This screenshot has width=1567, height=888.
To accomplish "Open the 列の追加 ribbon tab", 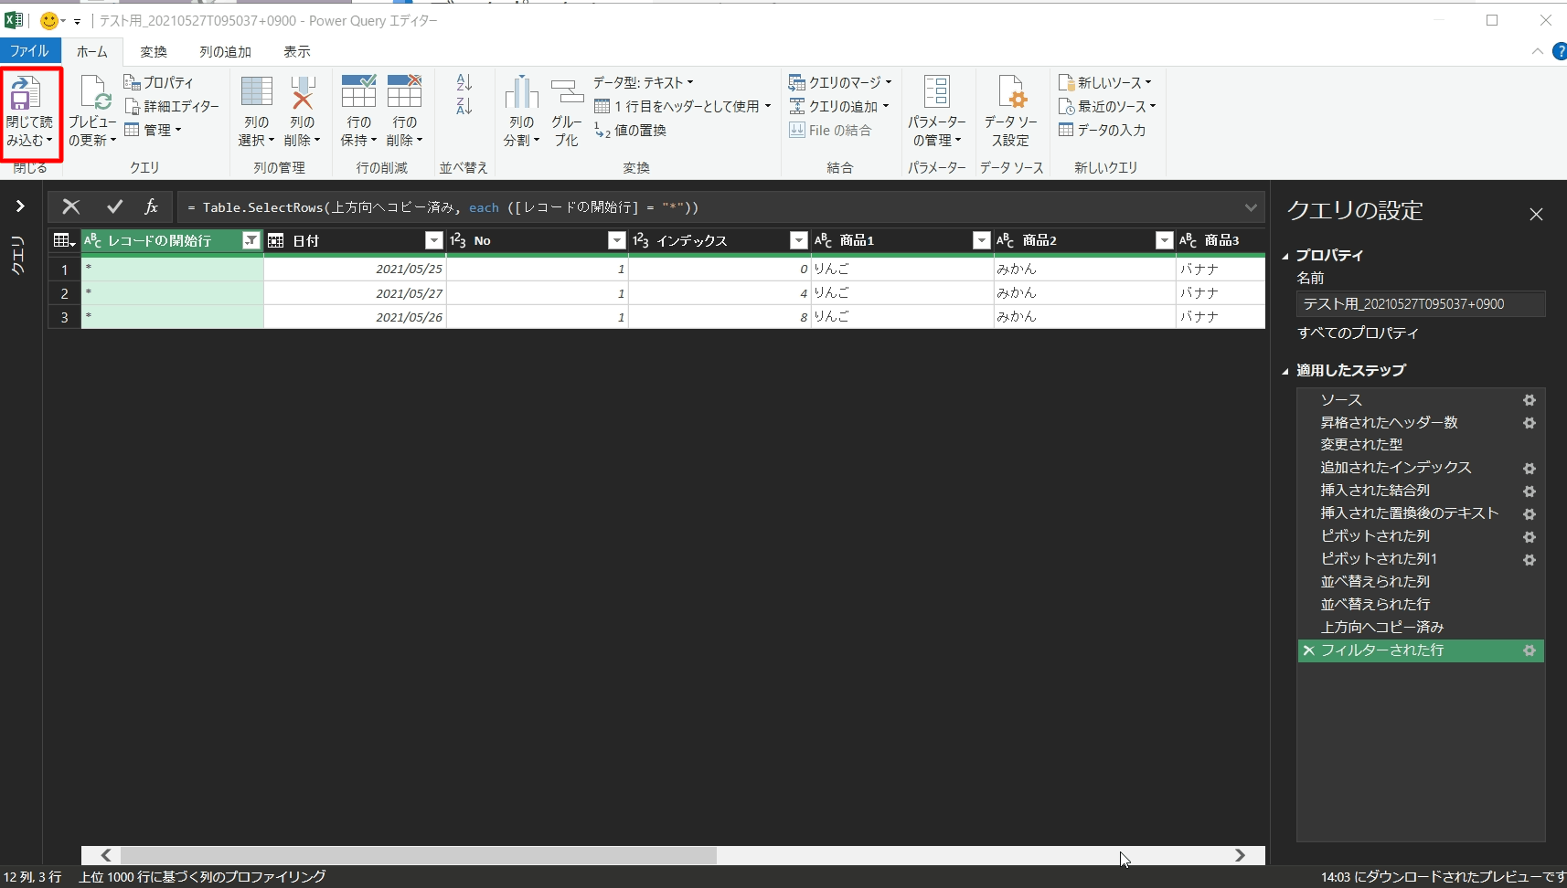I will coord(225,51).
